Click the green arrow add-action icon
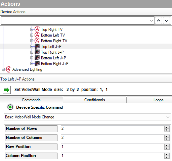The width and height of the screenshot is (172, 161). coord(7,90)
